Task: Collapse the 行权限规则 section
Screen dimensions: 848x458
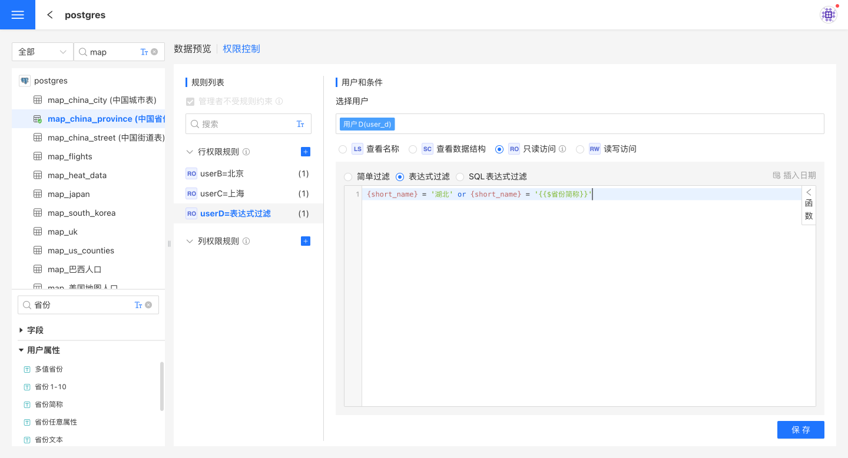Action: click(190, 152)
